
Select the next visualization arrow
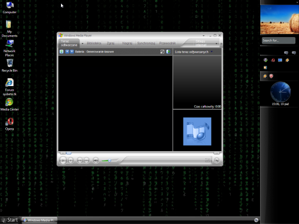click(x=72, y=51)
